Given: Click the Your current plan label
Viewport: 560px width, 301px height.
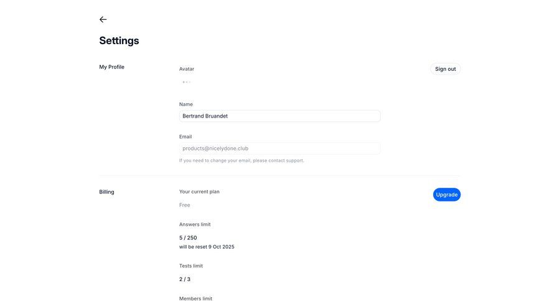Looking at the screenshot, I should point(199,192).
